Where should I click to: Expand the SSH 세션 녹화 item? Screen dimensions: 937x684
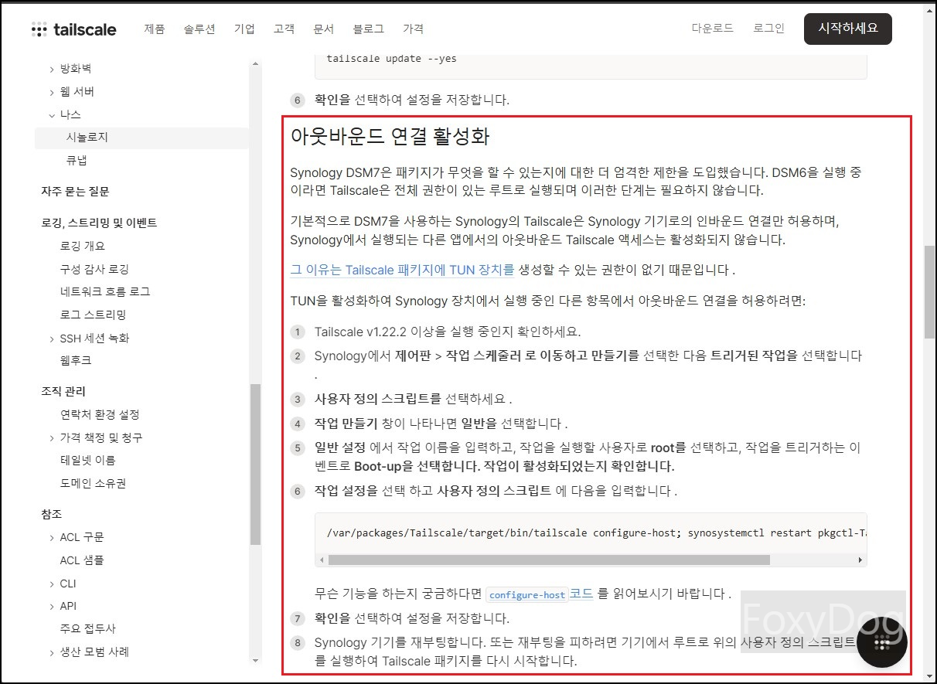(52, 339)
